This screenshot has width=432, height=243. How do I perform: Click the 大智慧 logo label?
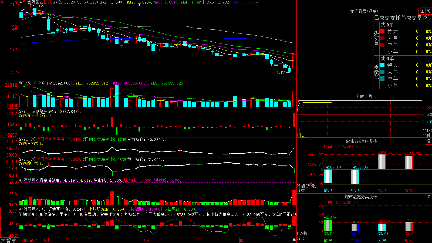8,240
